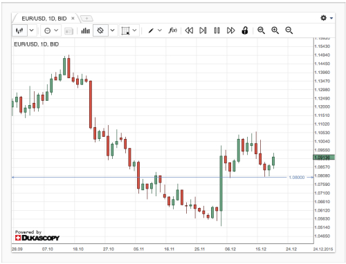This screenshot has height=264, width=346.
Task: Click the volume bars icon
Action: point(85,30)
